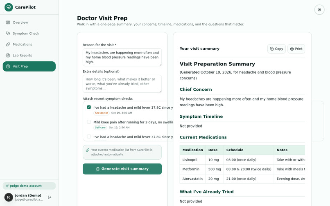
Task: Click the Symptom Check stethoscope icon
Action: [8, 34]
